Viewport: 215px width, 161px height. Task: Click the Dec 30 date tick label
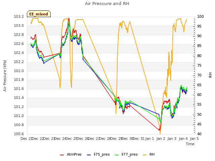[128, 139]
